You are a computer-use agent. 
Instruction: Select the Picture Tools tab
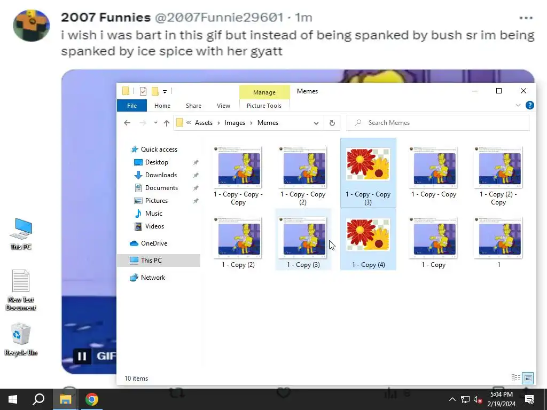[264, 106]
